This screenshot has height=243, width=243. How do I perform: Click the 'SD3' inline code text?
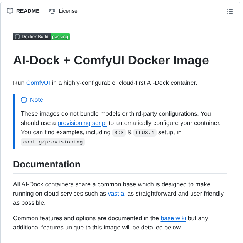tap(119, 133)
